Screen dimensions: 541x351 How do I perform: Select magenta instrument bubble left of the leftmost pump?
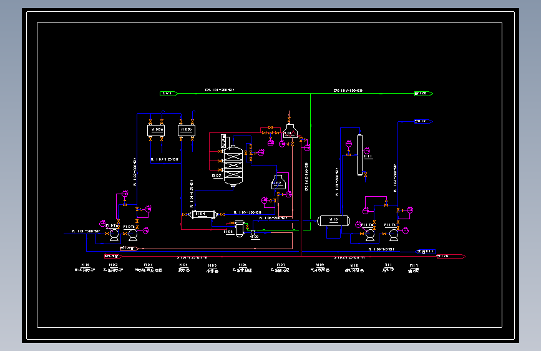click(103, 224)
